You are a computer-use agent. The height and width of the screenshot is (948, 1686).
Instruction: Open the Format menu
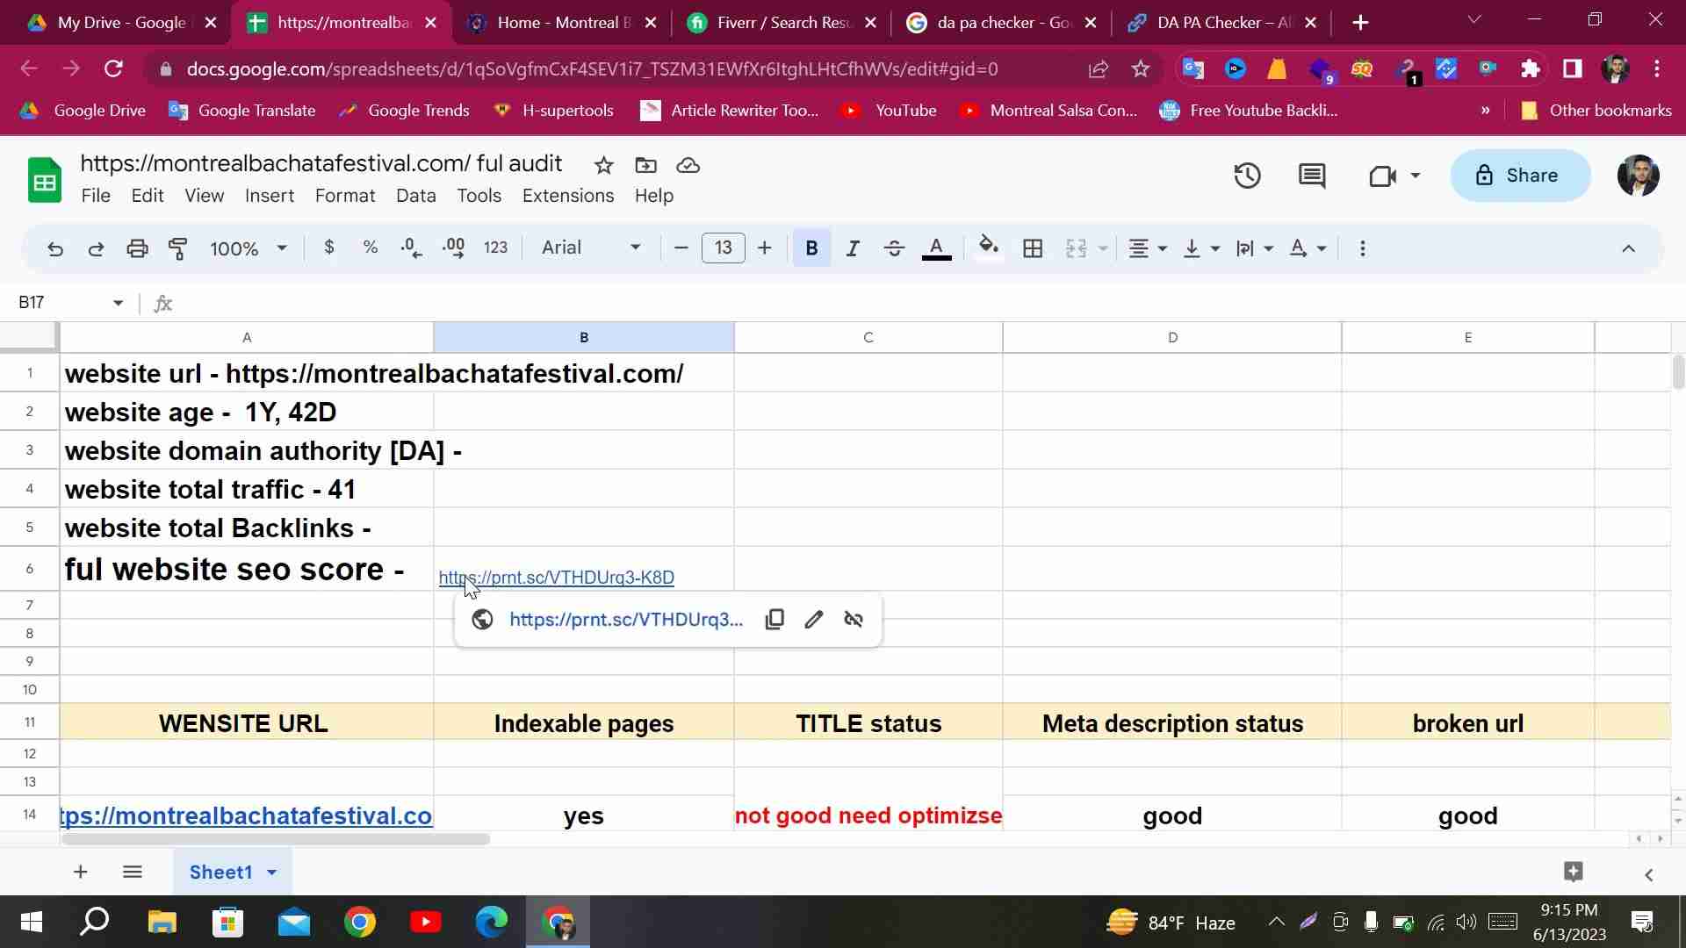tap(345, 196)
